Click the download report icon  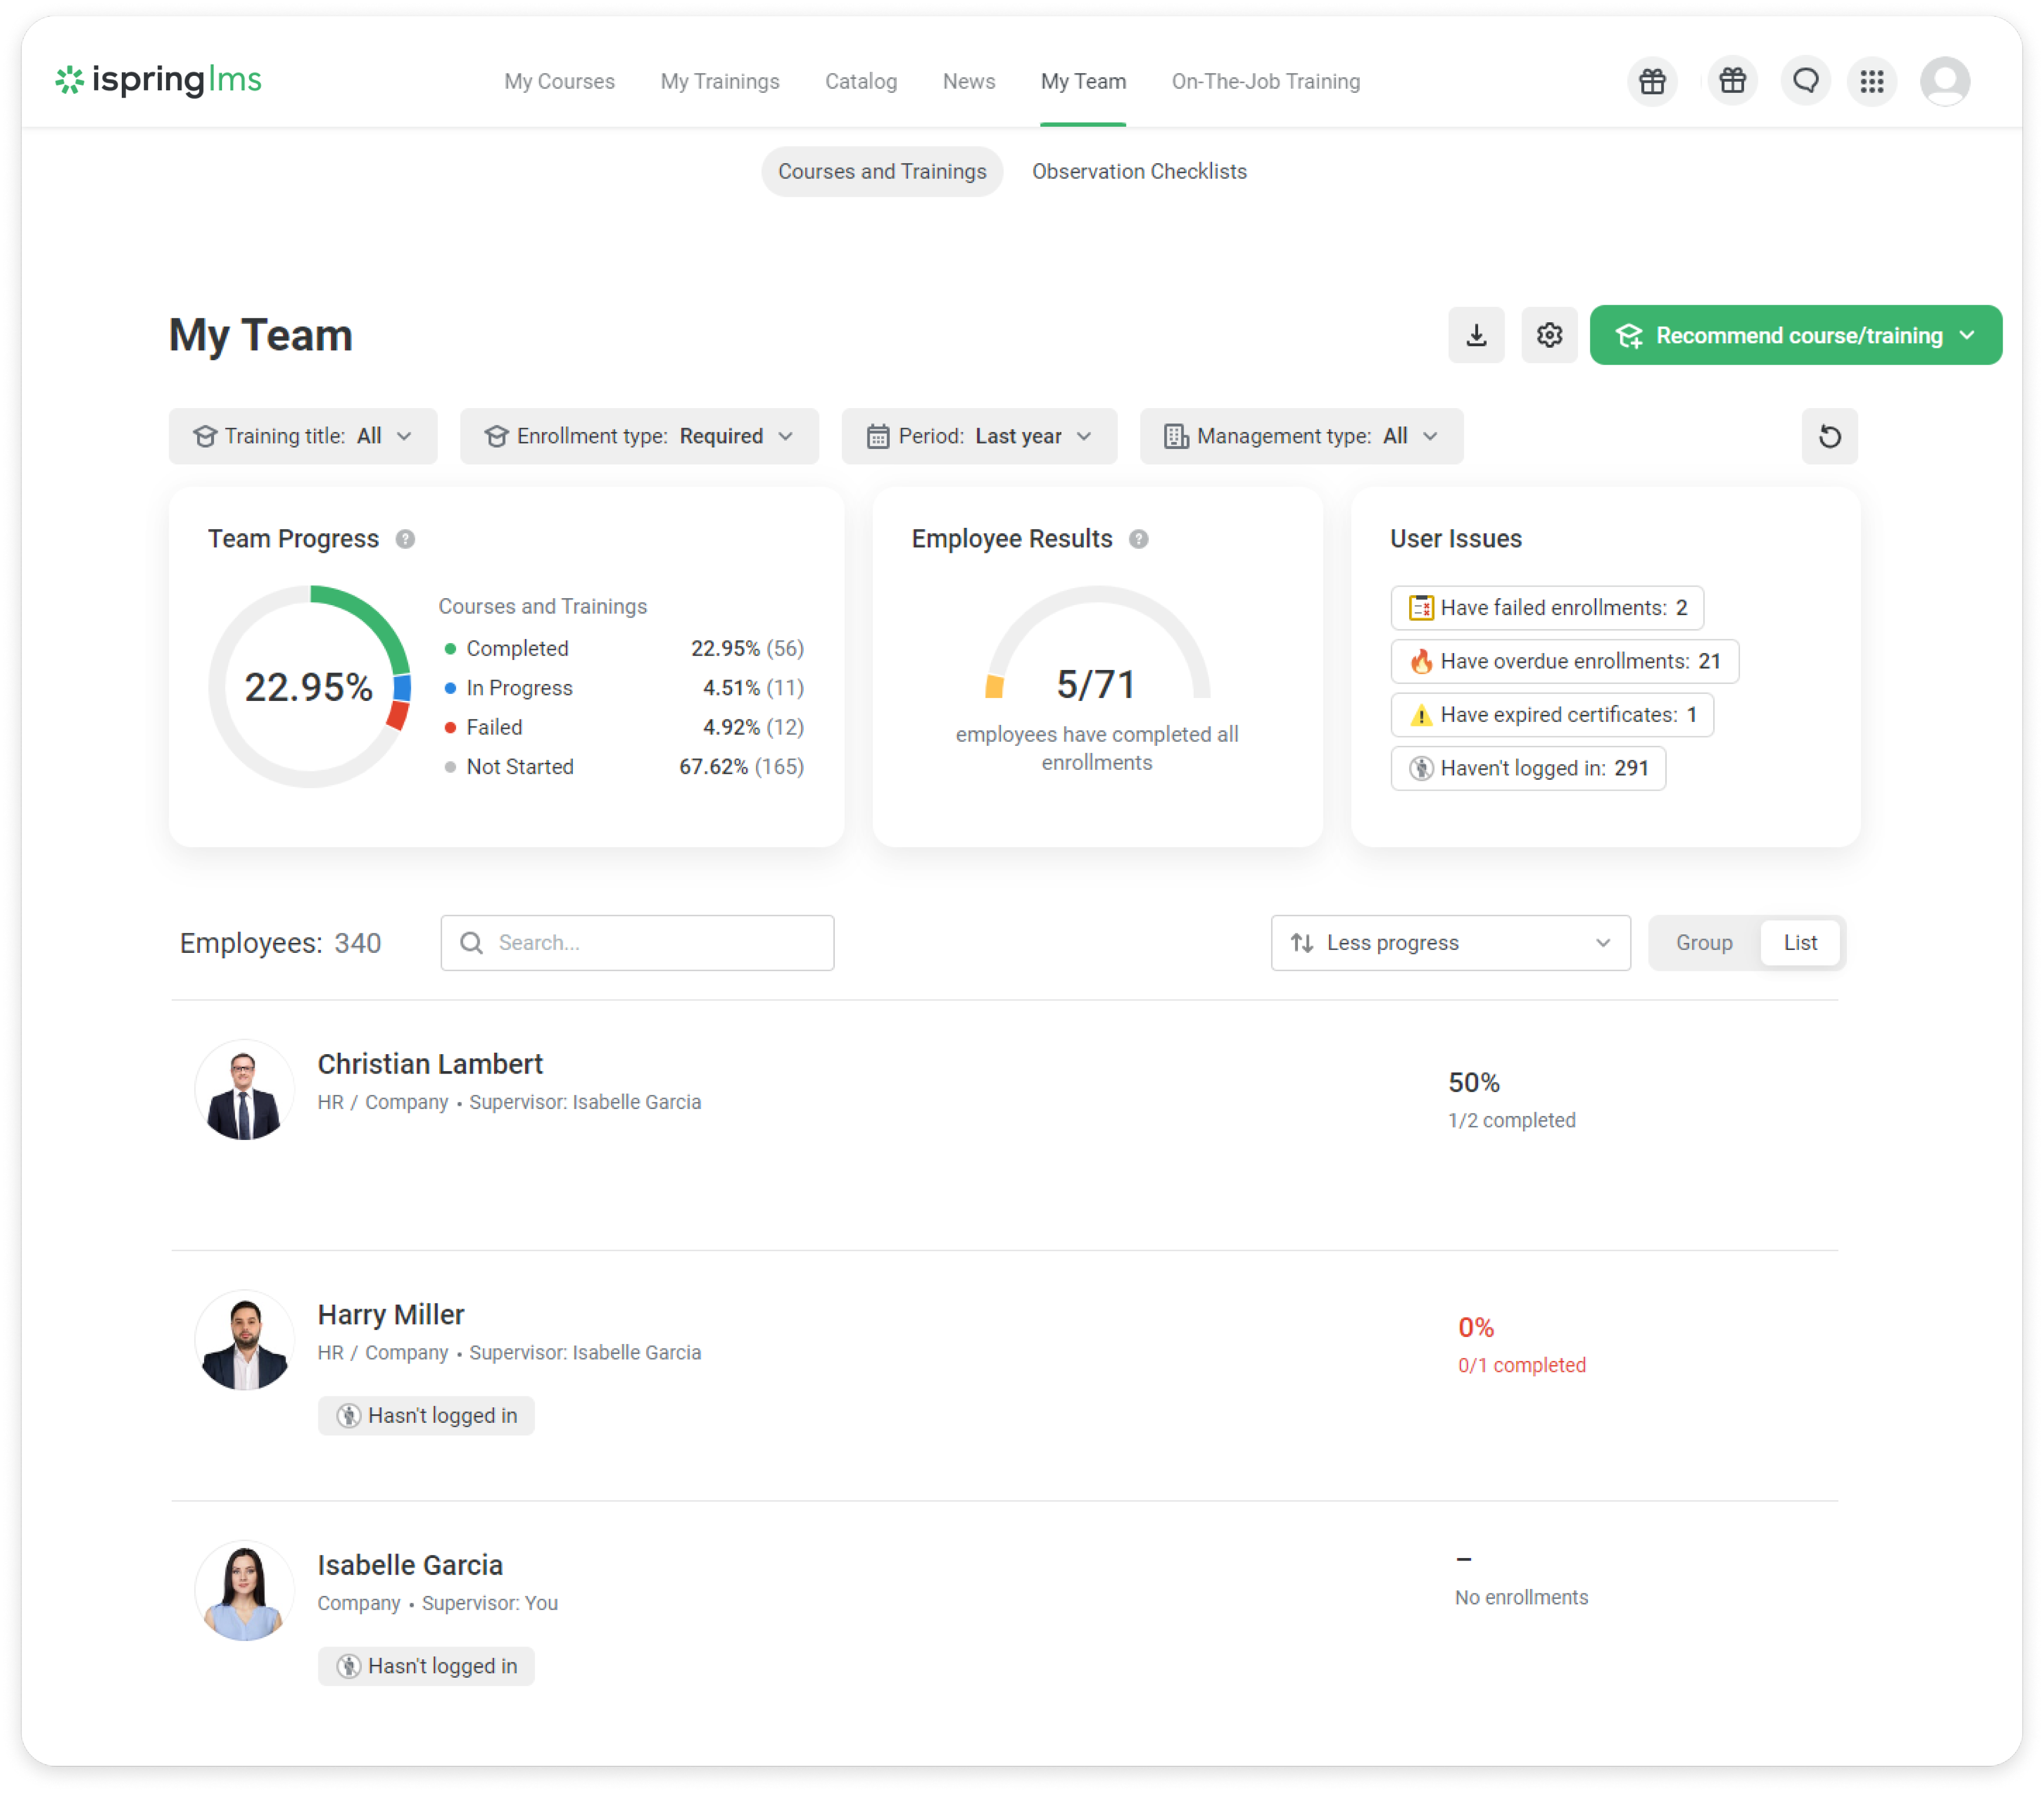click(x=1476, y=335)
